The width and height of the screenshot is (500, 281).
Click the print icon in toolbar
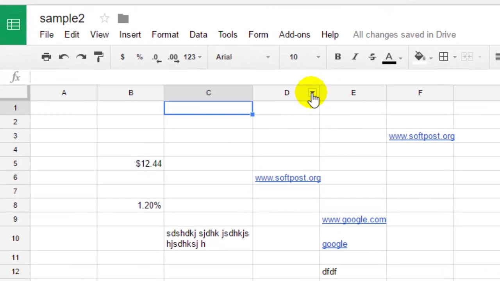tap(46, 57)
